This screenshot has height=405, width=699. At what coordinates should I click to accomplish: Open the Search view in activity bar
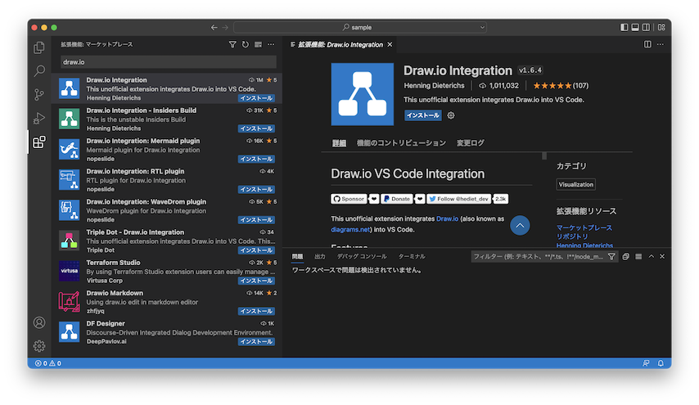point(39,71)
